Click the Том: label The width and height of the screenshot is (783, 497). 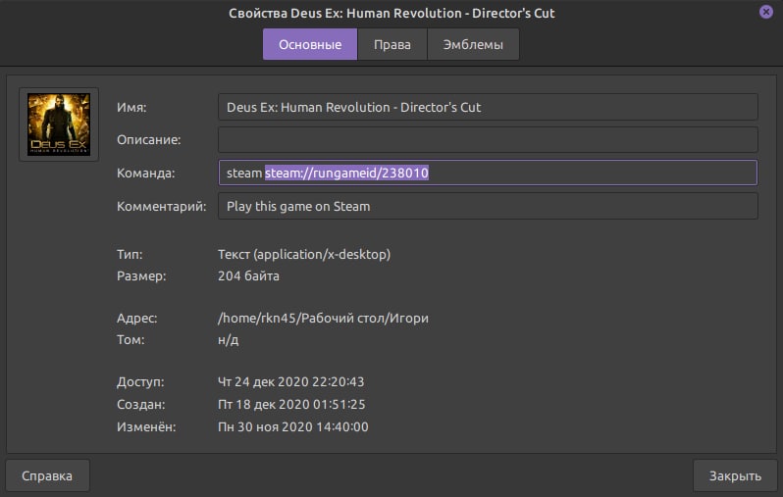130,340
